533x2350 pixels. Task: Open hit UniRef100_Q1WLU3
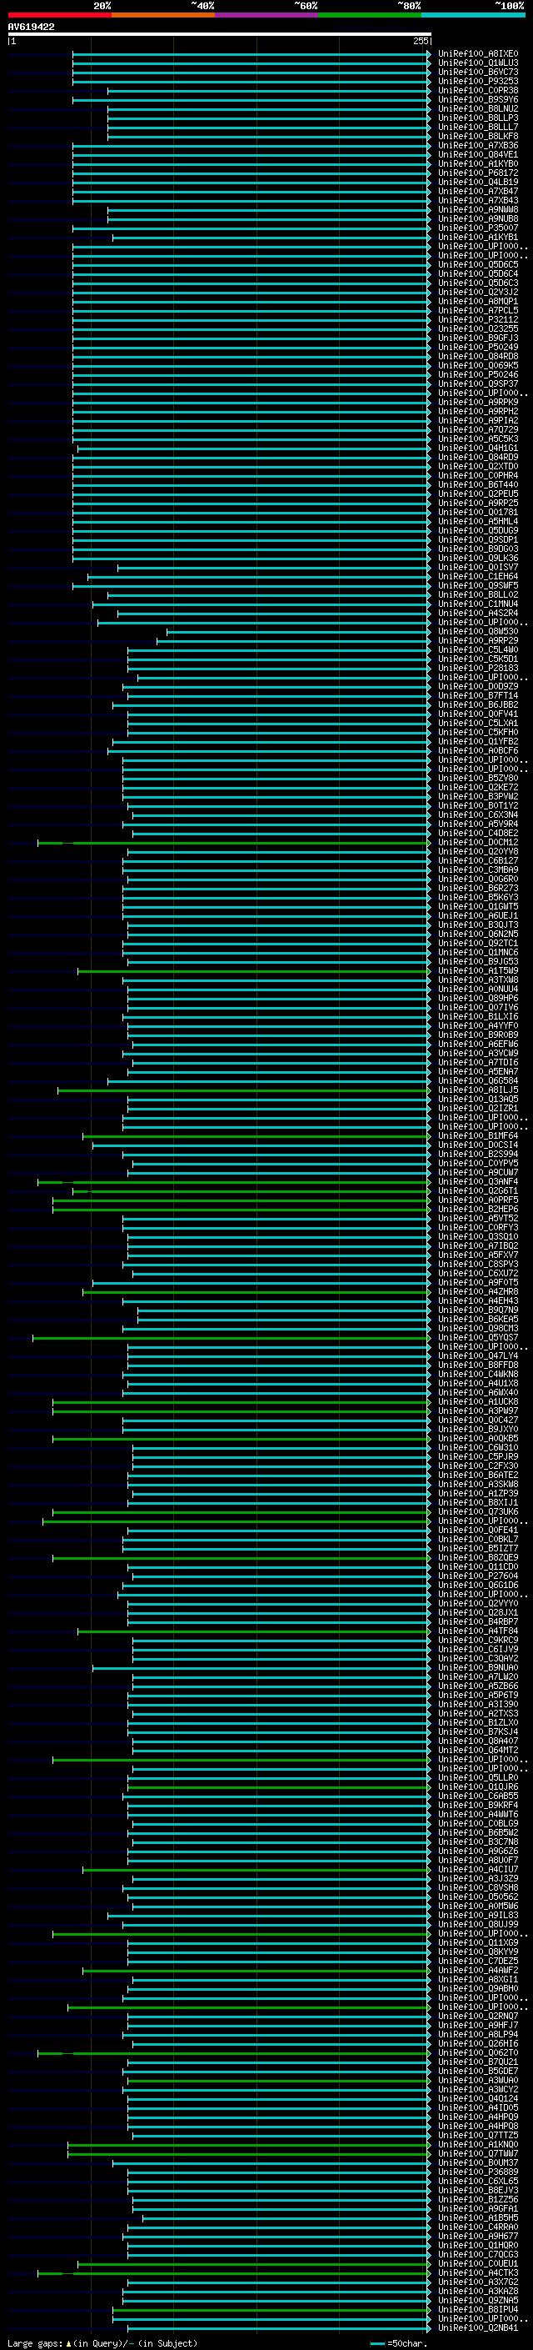(x=477, y=63)
